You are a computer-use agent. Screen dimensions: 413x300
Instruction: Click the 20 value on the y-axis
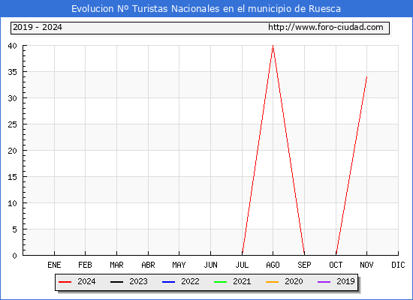click(12, 151)
